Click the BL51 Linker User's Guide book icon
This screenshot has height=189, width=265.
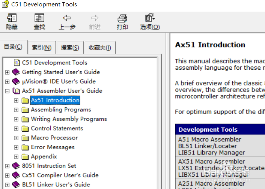(x=16, y=184)
